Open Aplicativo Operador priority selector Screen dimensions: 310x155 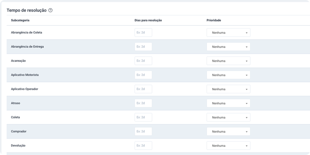(x=228, y=89)
